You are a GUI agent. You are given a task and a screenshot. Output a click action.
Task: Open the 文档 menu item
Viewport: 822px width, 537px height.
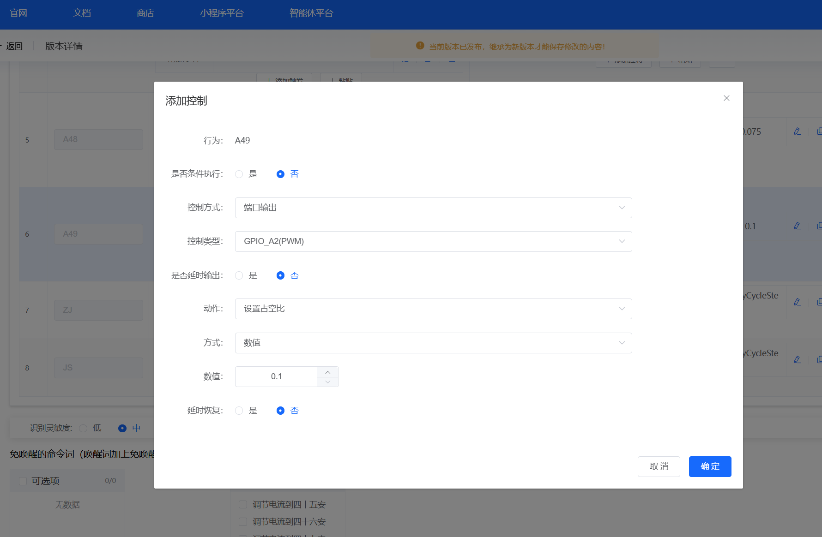82,13
